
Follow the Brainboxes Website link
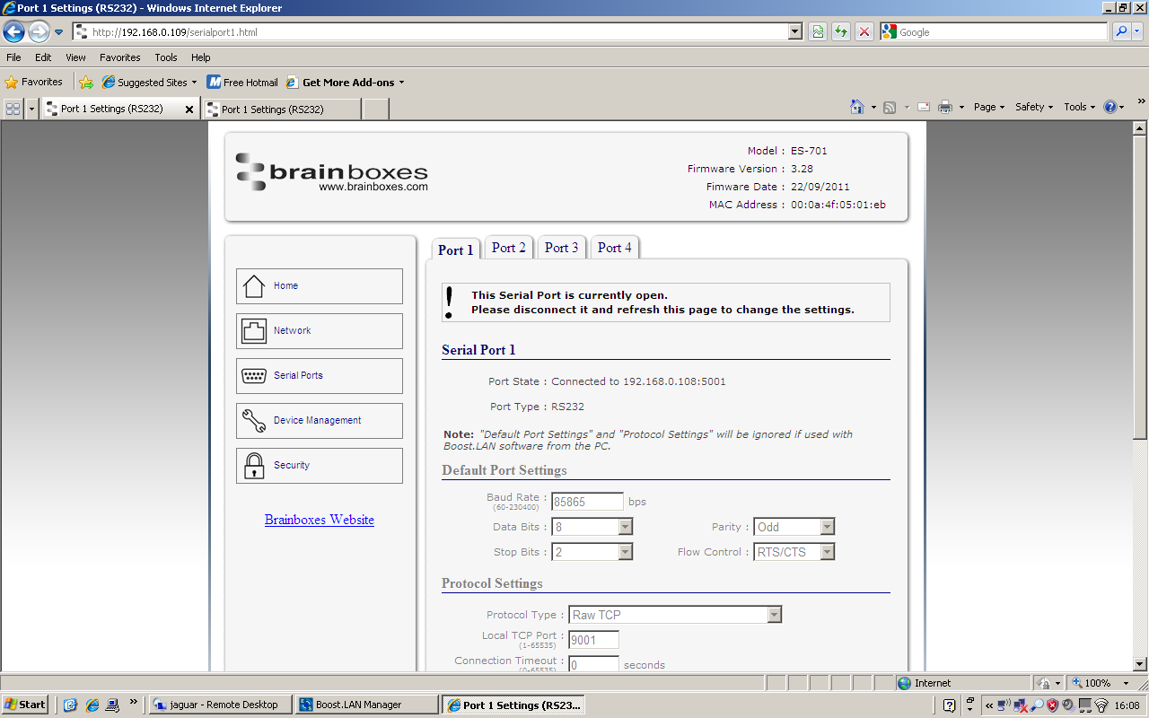click(x=319, y=520)
